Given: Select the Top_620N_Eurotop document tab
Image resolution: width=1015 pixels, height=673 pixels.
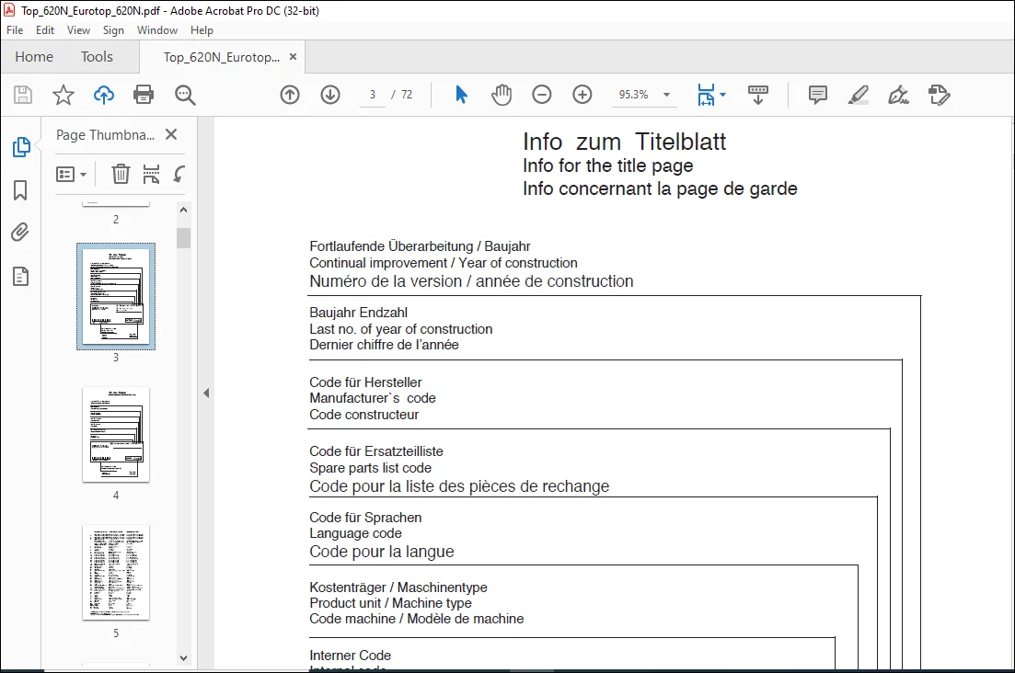Looking at the screenshot, I should coord(222,58).
